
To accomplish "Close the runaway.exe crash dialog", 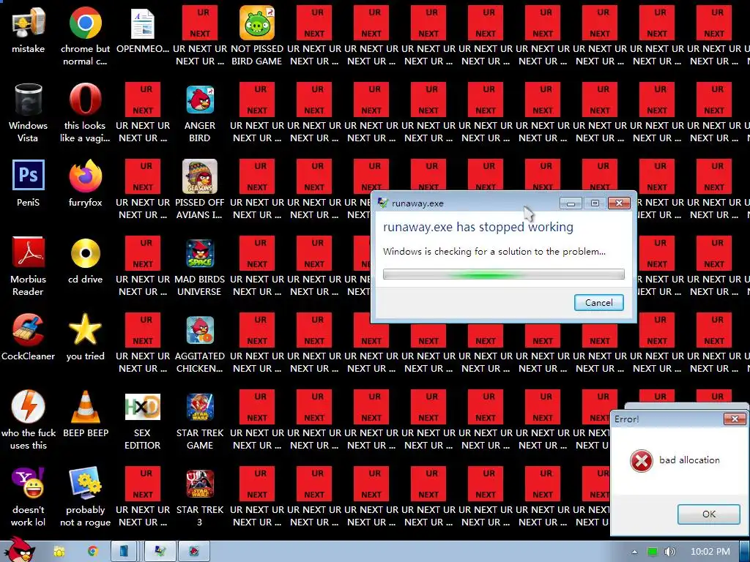I will coord(619,203).
